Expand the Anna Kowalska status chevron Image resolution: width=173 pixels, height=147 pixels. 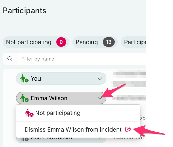(100, 139)
